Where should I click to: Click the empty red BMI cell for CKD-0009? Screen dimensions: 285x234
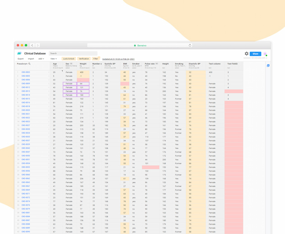point(125,84)
